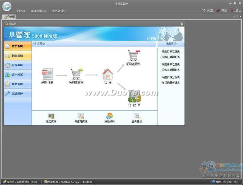This screenshot has height=185, width=243.
Task: Click 我的工作(无新工作) status text
Action: point(226,182)
